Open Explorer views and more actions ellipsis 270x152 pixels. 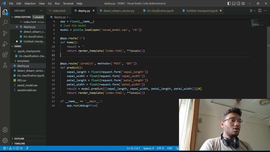[x=41, y=11]
